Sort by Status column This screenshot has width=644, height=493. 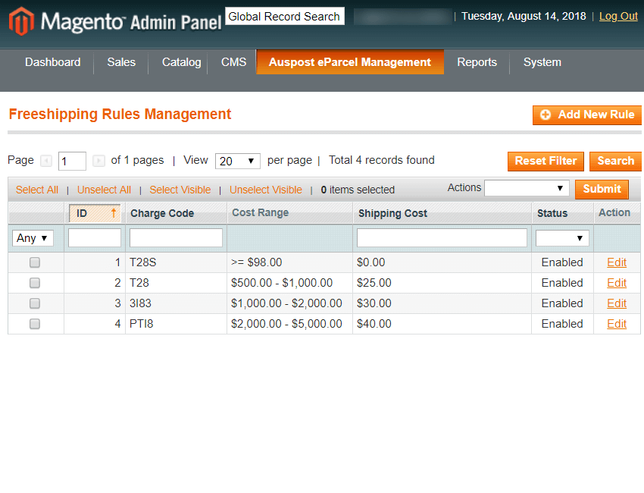pyautogui.click(x=552, y=213)
